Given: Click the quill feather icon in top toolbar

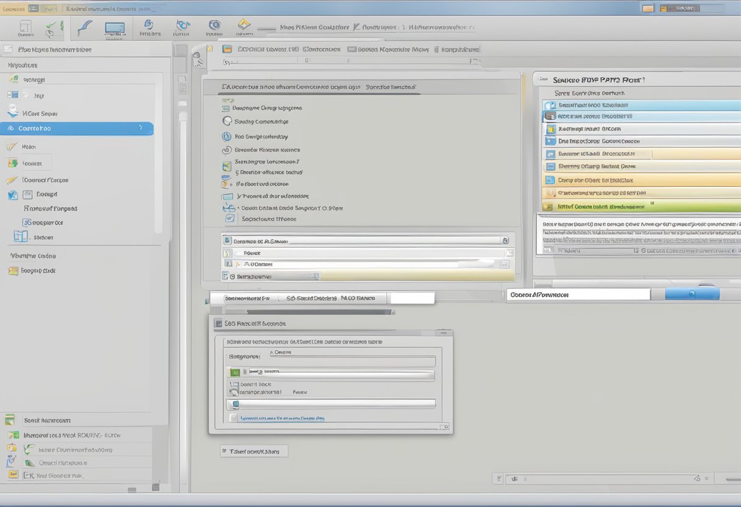Looking at the screenshot, I should (x=86, y=28).
